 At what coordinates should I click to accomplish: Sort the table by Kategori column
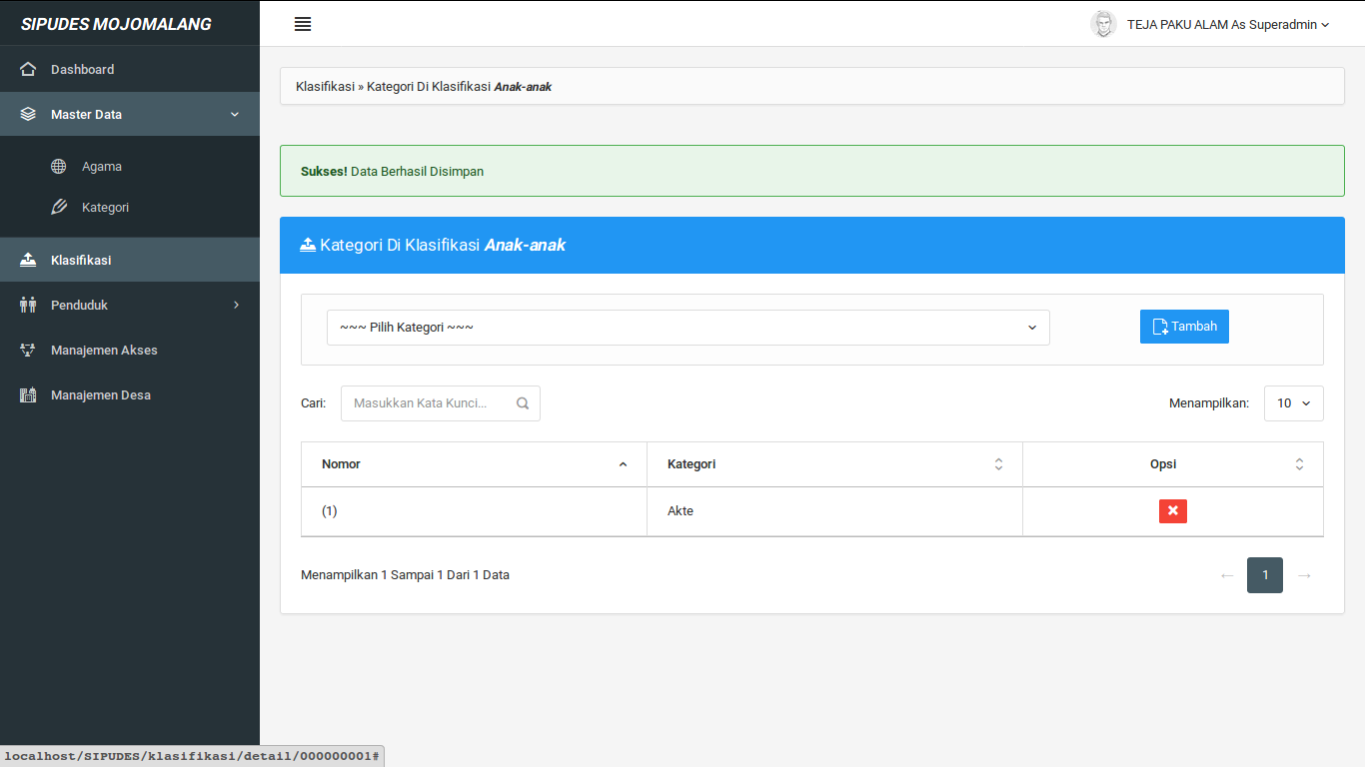pyautogui.click(x=834, y=464)
